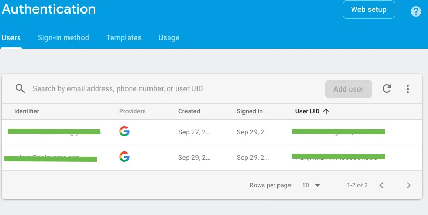This screenshot has width=428, height=215.
Task: Open the Templates tab
Action: 124,37
